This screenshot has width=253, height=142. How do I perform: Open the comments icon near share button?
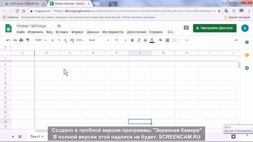(186, 28)
